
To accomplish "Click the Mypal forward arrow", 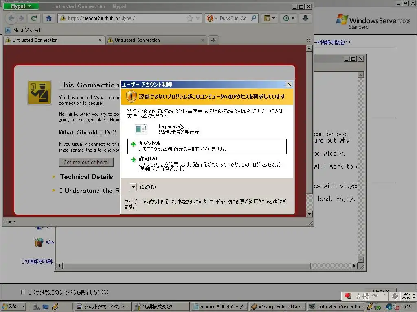I will [21, 18].
